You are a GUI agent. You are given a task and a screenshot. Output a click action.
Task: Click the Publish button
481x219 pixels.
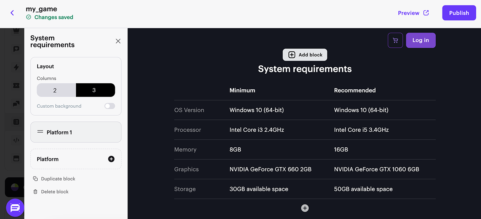pos(459,13)
